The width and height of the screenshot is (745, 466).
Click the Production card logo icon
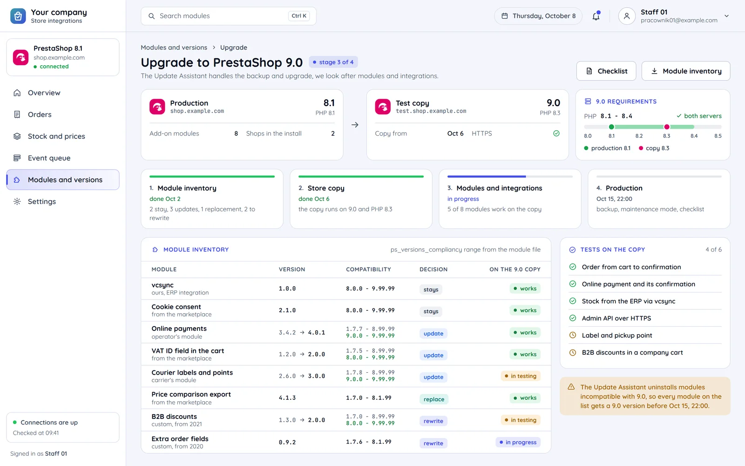tap(157, 107)
